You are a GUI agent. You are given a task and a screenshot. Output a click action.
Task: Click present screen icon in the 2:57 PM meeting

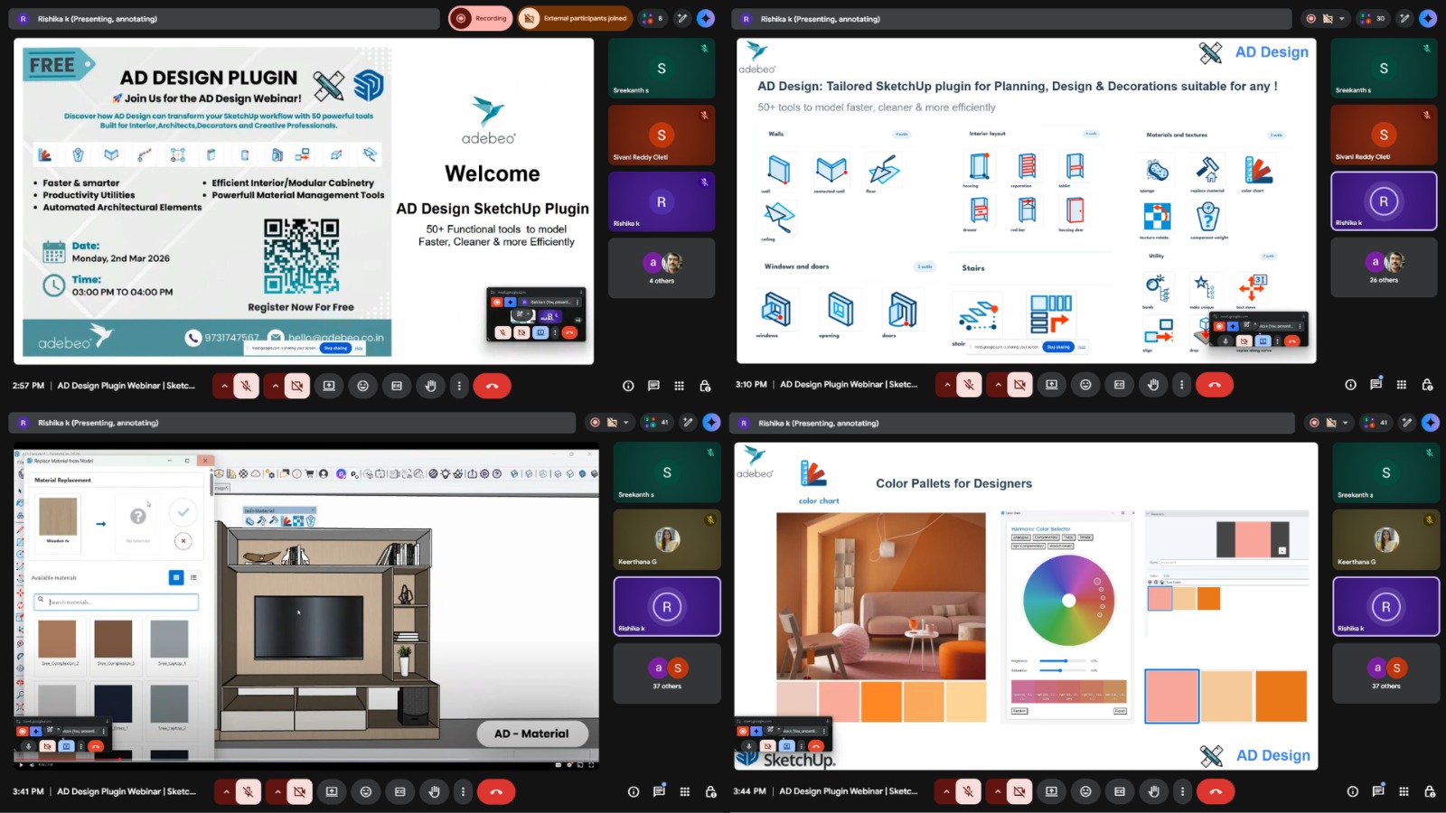[x=329, y=386]
